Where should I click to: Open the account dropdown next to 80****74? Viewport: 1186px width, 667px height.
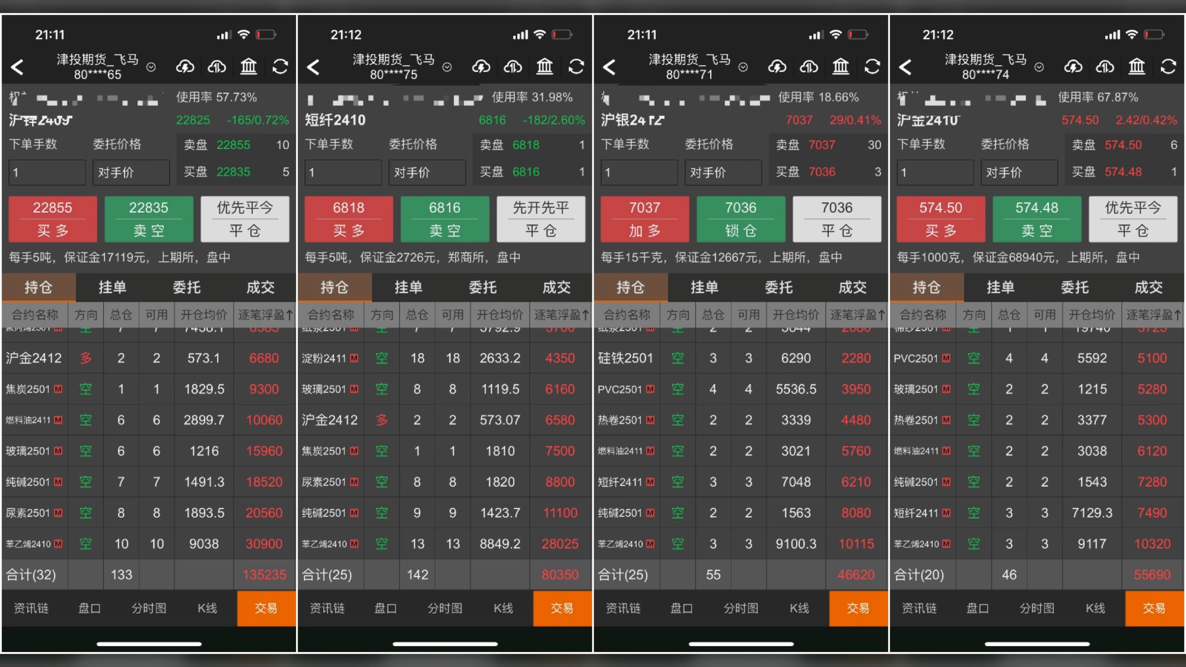pos(1039,67)
